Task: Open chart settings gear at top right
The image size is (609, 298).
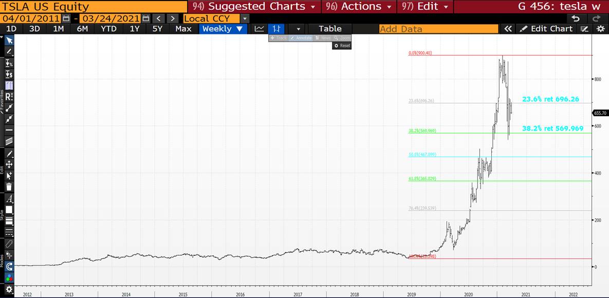Action: [x=600, y=29]
